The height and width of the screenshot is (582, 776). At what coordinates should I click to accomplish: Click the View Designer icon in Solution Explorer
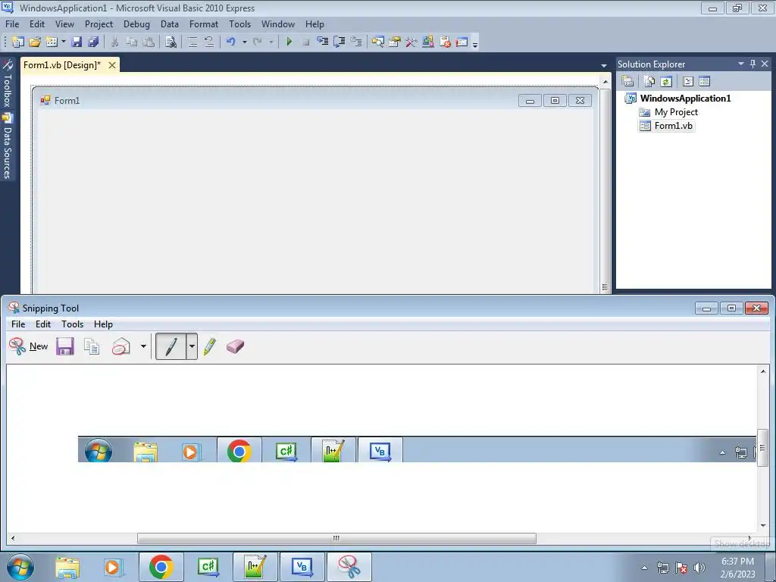(x=704, y=81)
